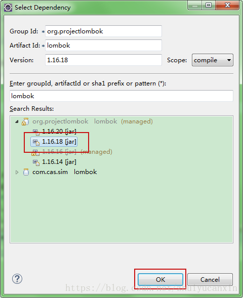243x298 pixels.
Task: Select the org.projectlombok lombok (managed) entry
Action: coord(93,121)
